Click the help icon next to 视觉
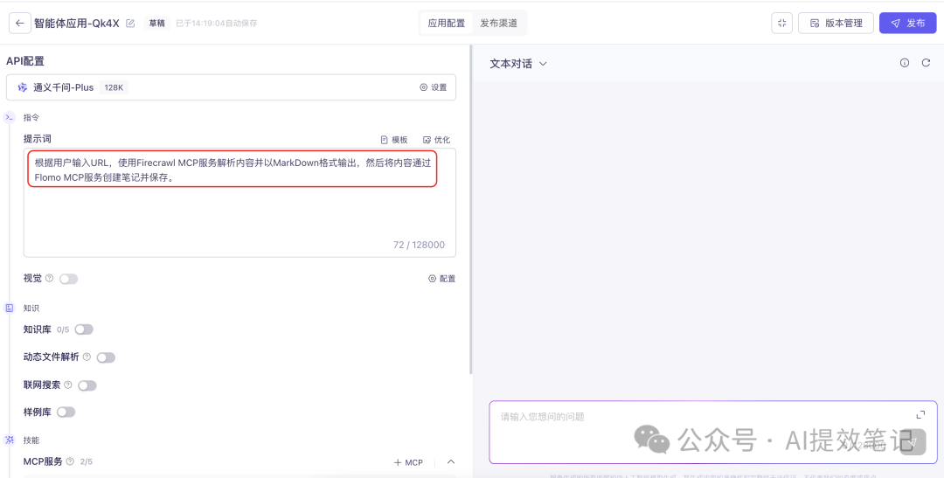 click(x=49, y=278)
